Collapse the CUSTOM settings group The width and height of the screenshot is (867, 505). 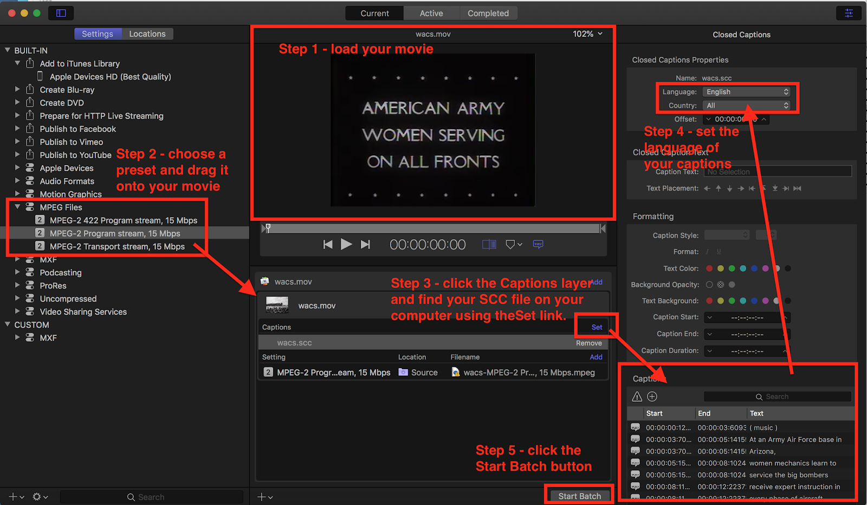8,324
